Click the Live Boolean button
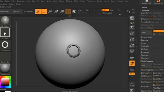 [28, 11]
